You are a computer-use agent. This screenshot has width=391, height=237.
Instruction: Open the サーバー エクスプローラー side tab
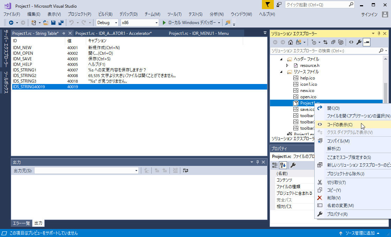(x=6, y=48)
